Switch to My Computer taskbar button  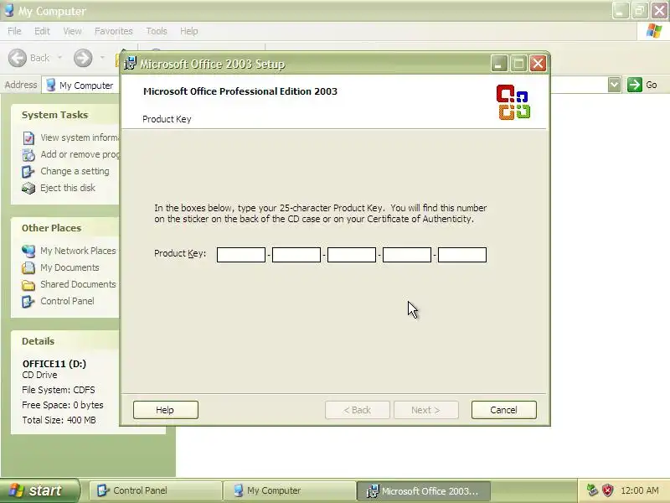point(289,490)
